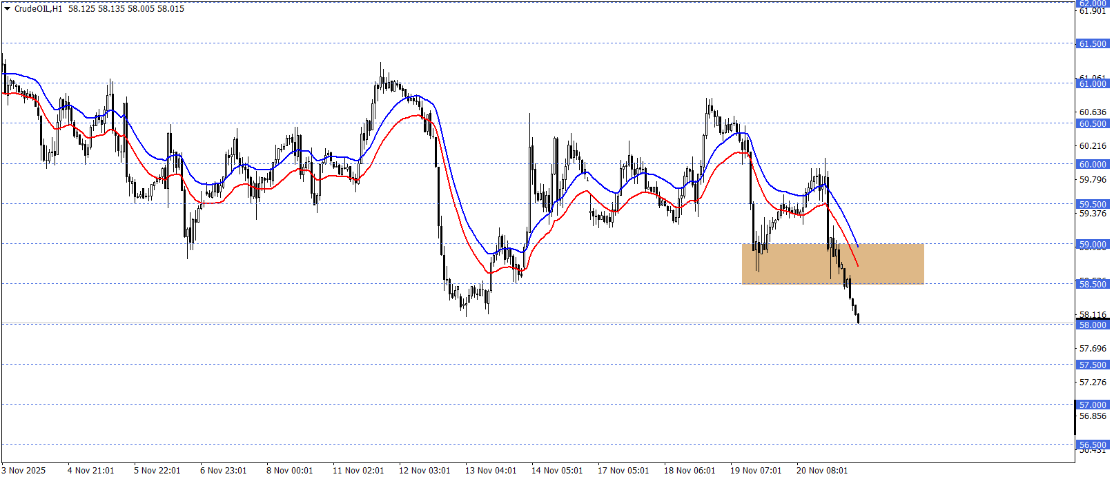Select the 56.500 level label
The height and width of the screenshot is (479, 1114).
[1092, 445]
